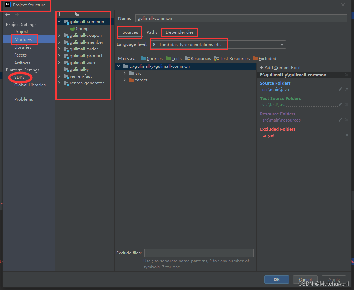Open Global Libraries settings
This screenshot has height=290, width=354.
[x=30, y=85]
